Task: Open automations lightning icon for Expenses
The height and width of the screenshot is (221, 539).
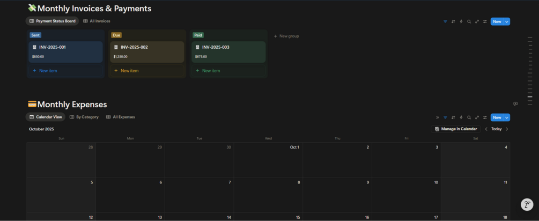Action: [461, 117]
